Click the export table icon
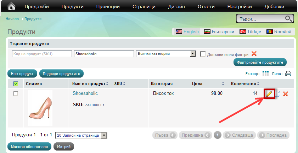This screenshot has width=298, height=153. click(266, 74)
